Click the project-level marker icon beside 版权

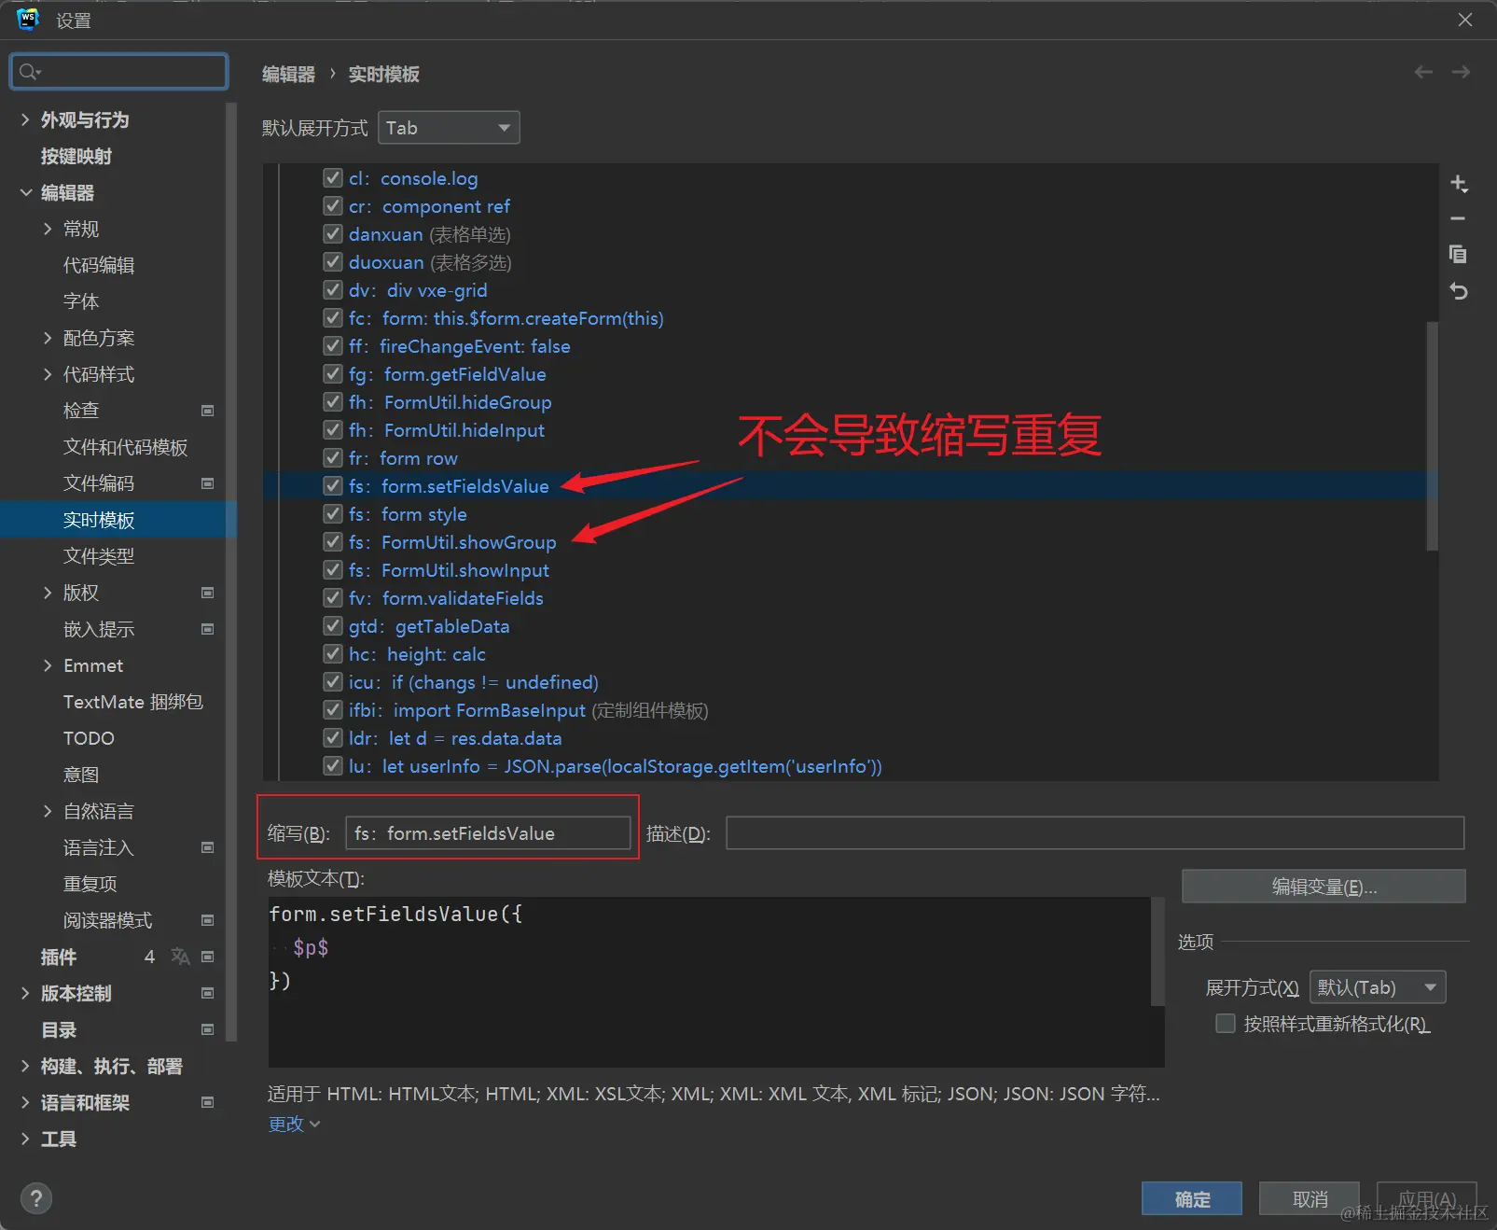click(x=208, y=593)
